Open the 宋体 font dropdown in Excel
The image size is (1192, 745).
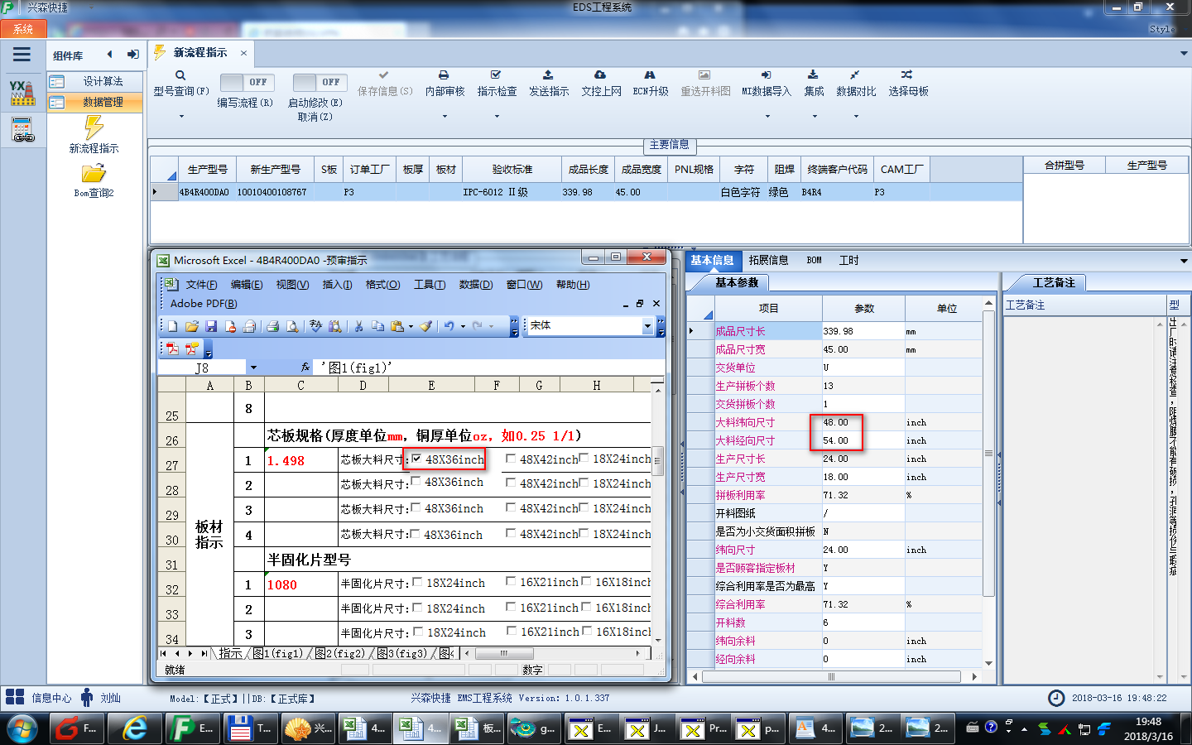pos(647,326)
